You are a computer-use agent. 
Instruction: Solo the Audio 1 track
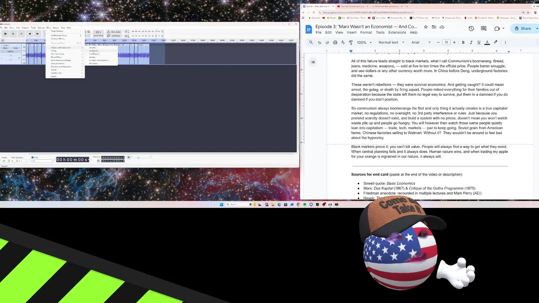coord(16,48)
